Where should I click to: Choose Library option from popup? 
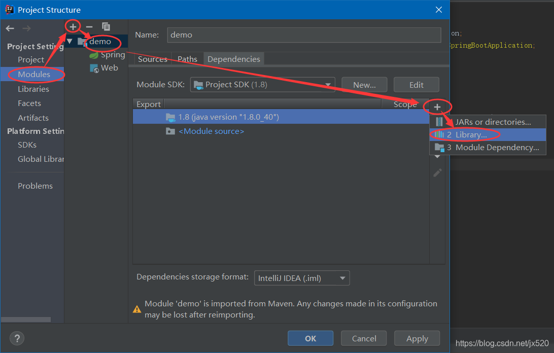(x=488, y=134)
